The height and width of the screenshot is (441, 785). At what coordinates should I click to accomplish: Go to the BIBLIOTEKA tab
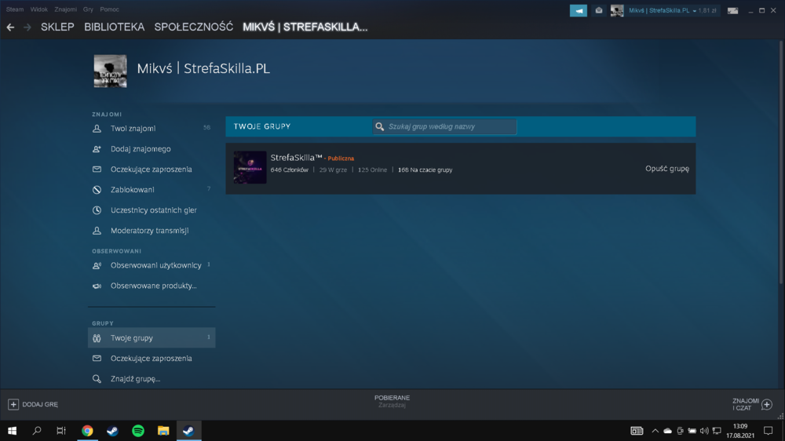114,27
